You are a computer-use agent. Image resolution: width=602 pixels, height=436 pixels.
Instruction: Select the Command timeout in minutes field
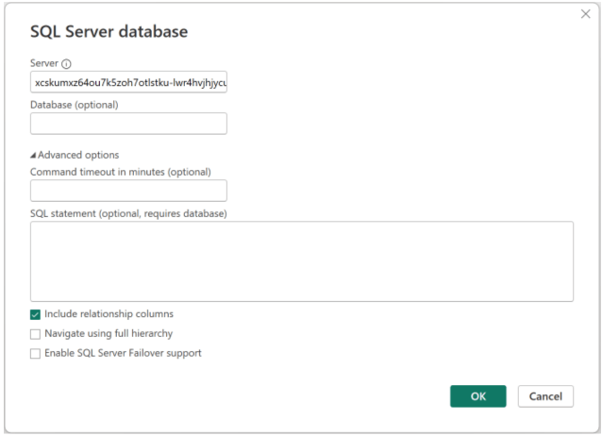[128, 191]
